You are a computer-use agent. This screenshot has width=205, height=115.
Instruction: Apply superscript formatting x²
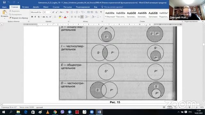[50, 17]
